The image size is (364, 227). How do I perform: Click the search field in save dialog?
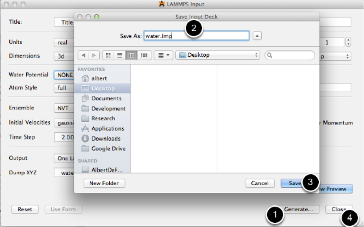coord(290,55)
